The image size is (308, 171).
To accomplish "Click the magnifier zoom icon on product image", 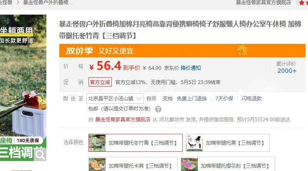I will click(x=40, y=155).
